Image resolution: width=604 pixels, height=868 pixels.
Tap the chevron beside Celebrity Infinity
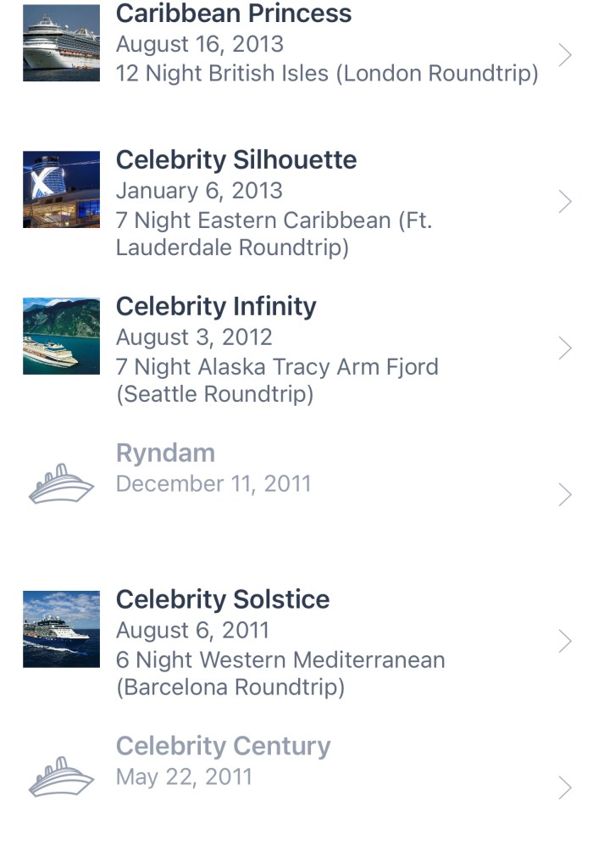pyautogui.click(x=565, y=348)
